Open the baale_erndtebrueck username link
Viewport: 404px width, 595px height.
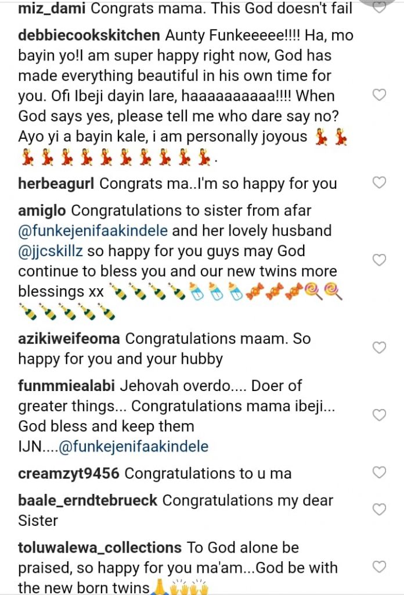(88, 500)
